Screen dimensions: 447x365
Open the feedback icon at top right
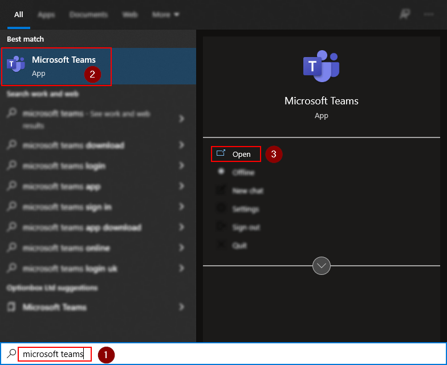[x=404, y=14]
